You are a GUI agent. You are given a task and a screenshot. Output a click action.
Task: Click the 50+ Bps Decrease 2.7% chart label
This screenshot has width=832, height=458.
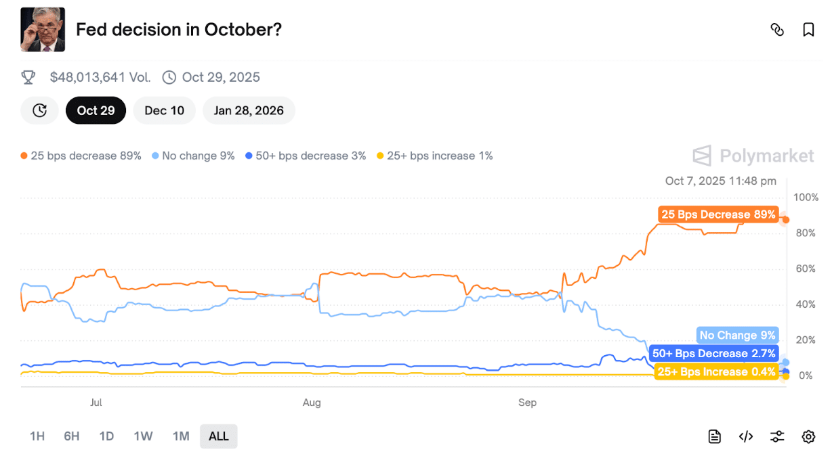713,353
